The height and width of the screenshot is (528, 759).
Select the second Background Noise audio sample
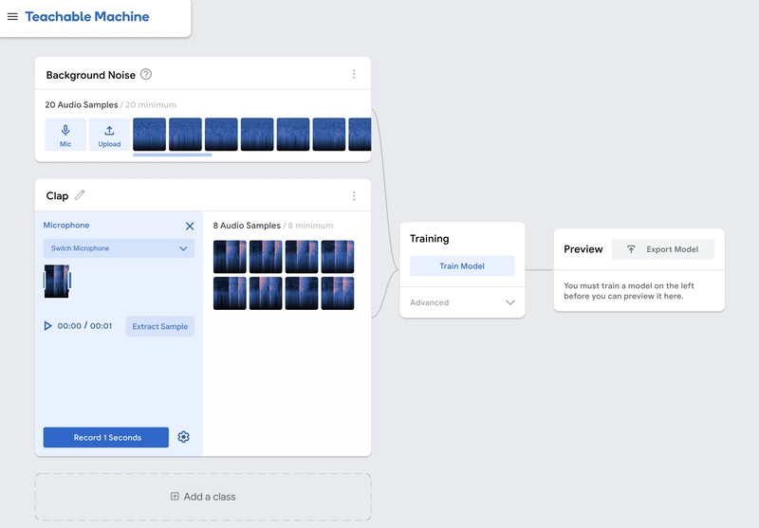[185, 135]
